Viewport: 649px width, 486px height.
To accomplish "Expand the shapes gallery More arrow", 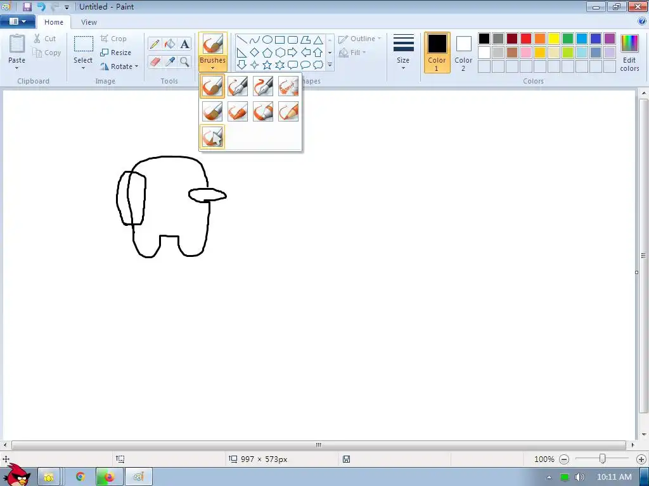I will point(330,65).
